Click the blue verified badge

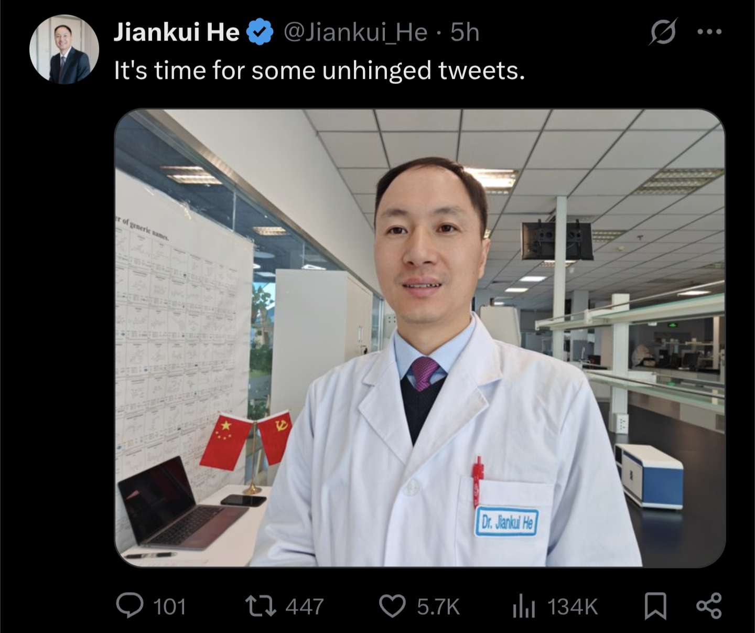[x=260, y=32]
